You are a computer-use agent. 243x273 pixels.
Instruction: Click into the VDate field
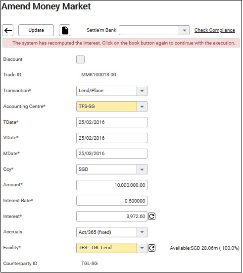pyautogui.click(x=112, y=138)
